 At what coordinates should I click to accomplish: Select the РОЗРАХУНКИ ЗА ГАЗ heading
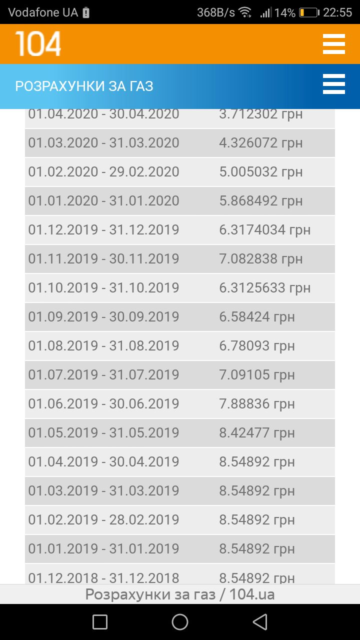[84, 86]
